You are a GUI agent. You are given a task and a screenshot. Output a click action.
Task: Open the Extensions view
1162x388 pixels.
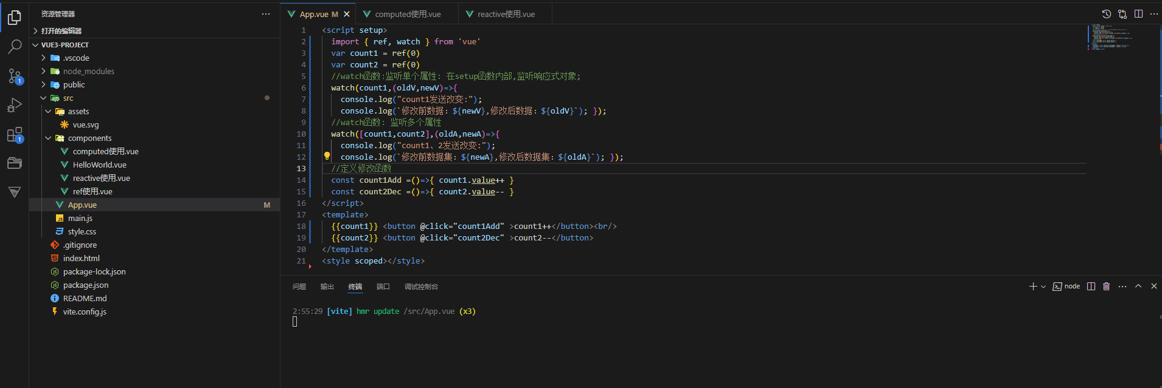tap(15, 134)
